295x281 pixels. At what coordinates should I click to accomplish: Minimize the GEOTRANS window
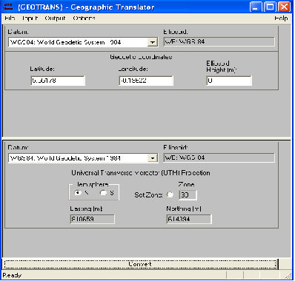pos(256,7)
